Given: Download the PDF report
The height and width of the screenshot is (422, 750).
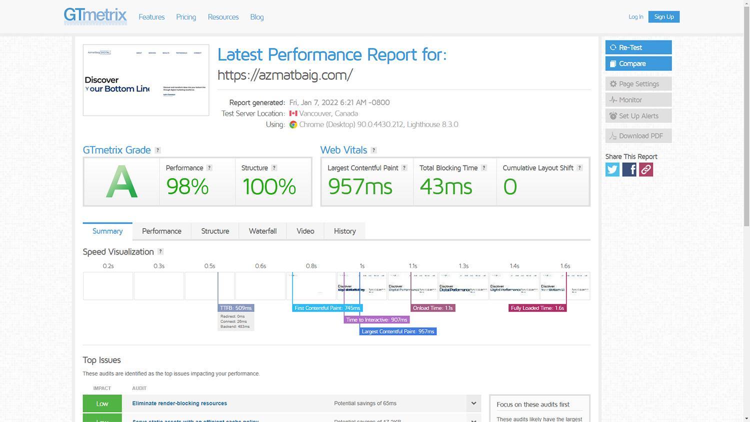Looking at the screenshot, I should coord(638,136).
